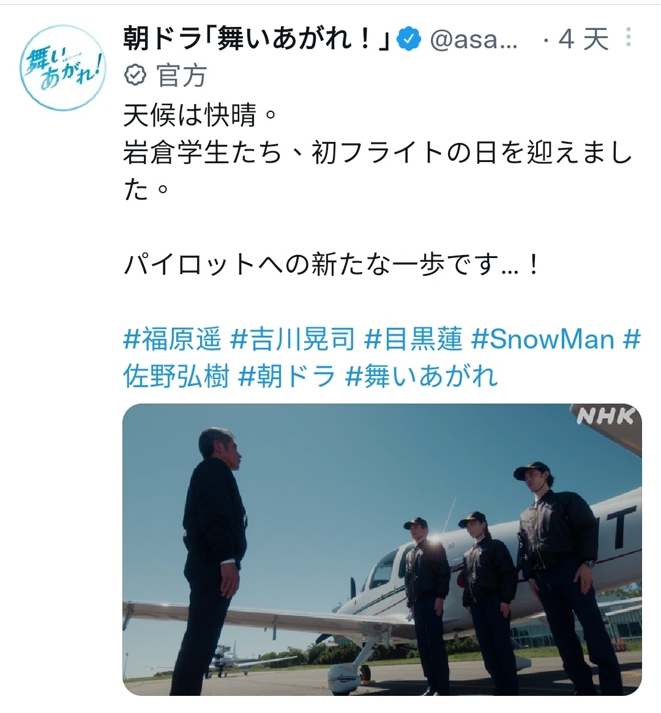Open hashtag #福原遥
This screenshot has width=661, height=713.
pos(172,339)
